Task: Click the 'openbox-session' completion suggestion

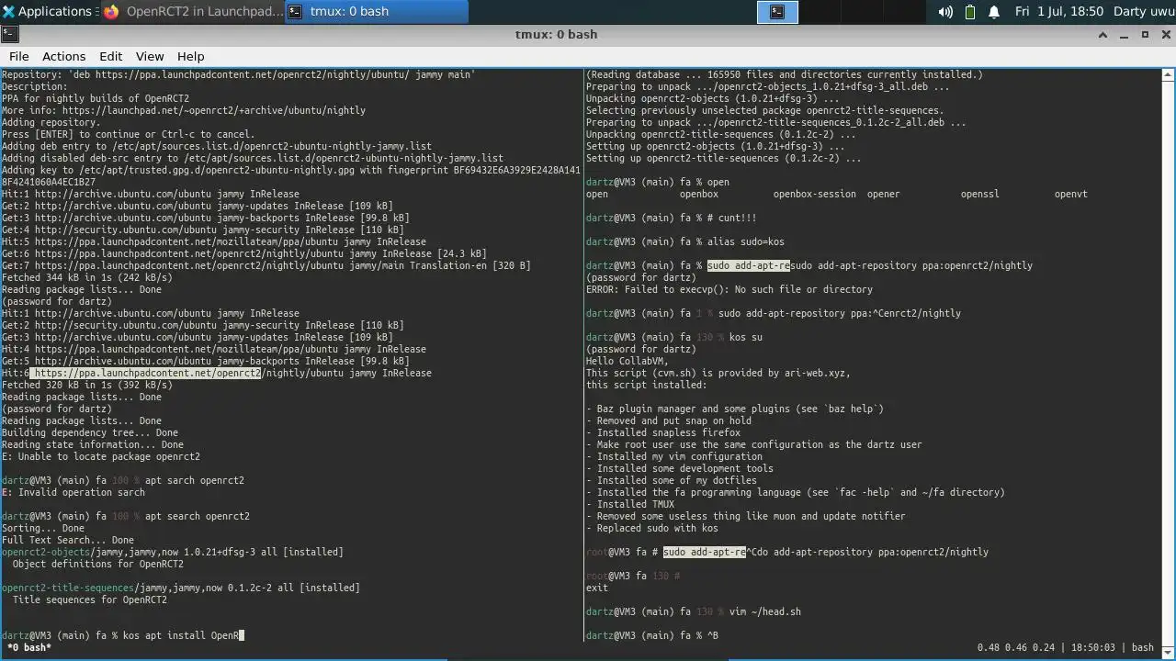Action: tap(814, 194)
